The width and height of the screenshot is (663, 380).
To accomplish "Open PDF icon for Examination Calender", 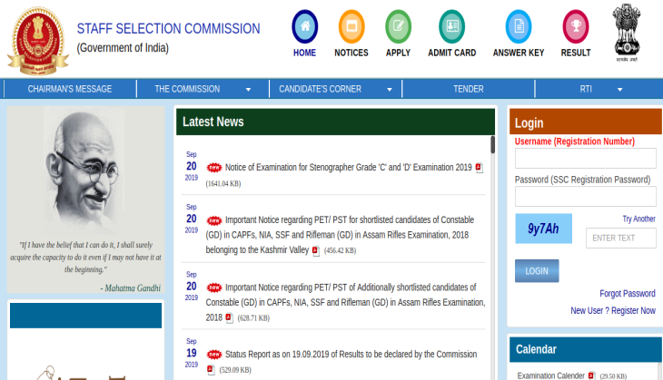I will (x=591, y=375).
